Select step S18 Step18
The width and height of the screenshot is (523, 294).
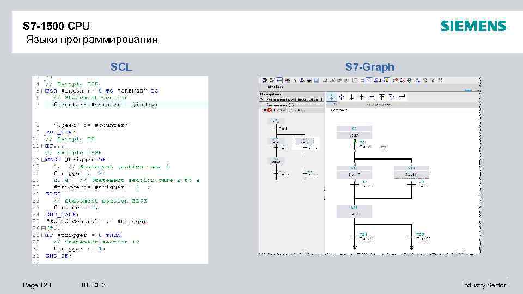click(x=411, y=171)
